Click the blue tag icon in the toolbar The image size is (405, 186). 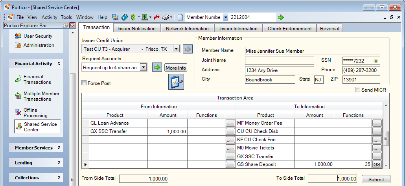tap(125, 17)
